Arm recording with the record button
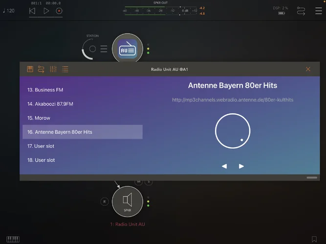The width and height of the screenshot is (326, 244). (x=59, y=11)
